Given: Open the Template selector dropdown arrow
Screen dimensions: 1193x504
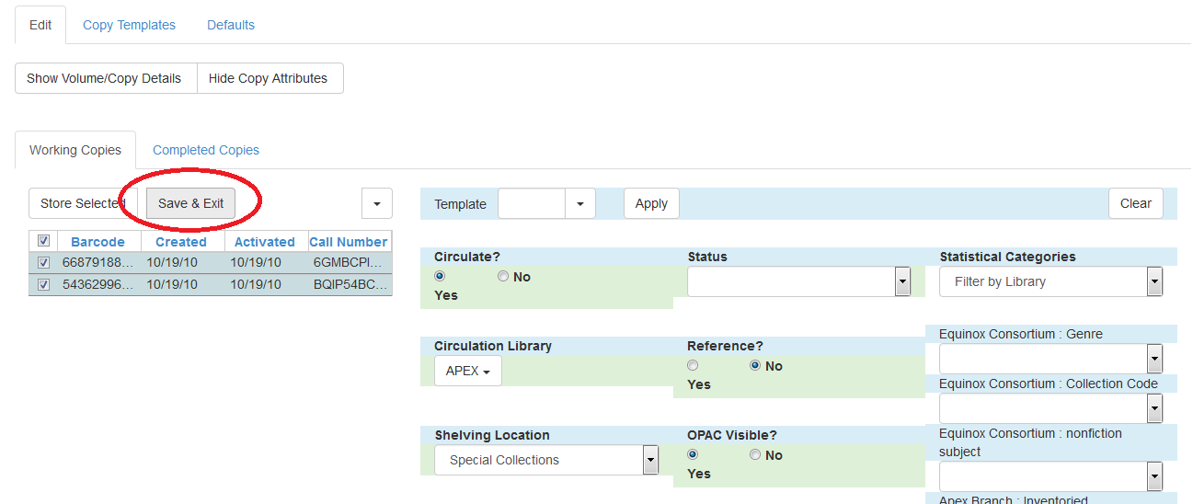Looking at the screenshot, I should click(579, 203).
